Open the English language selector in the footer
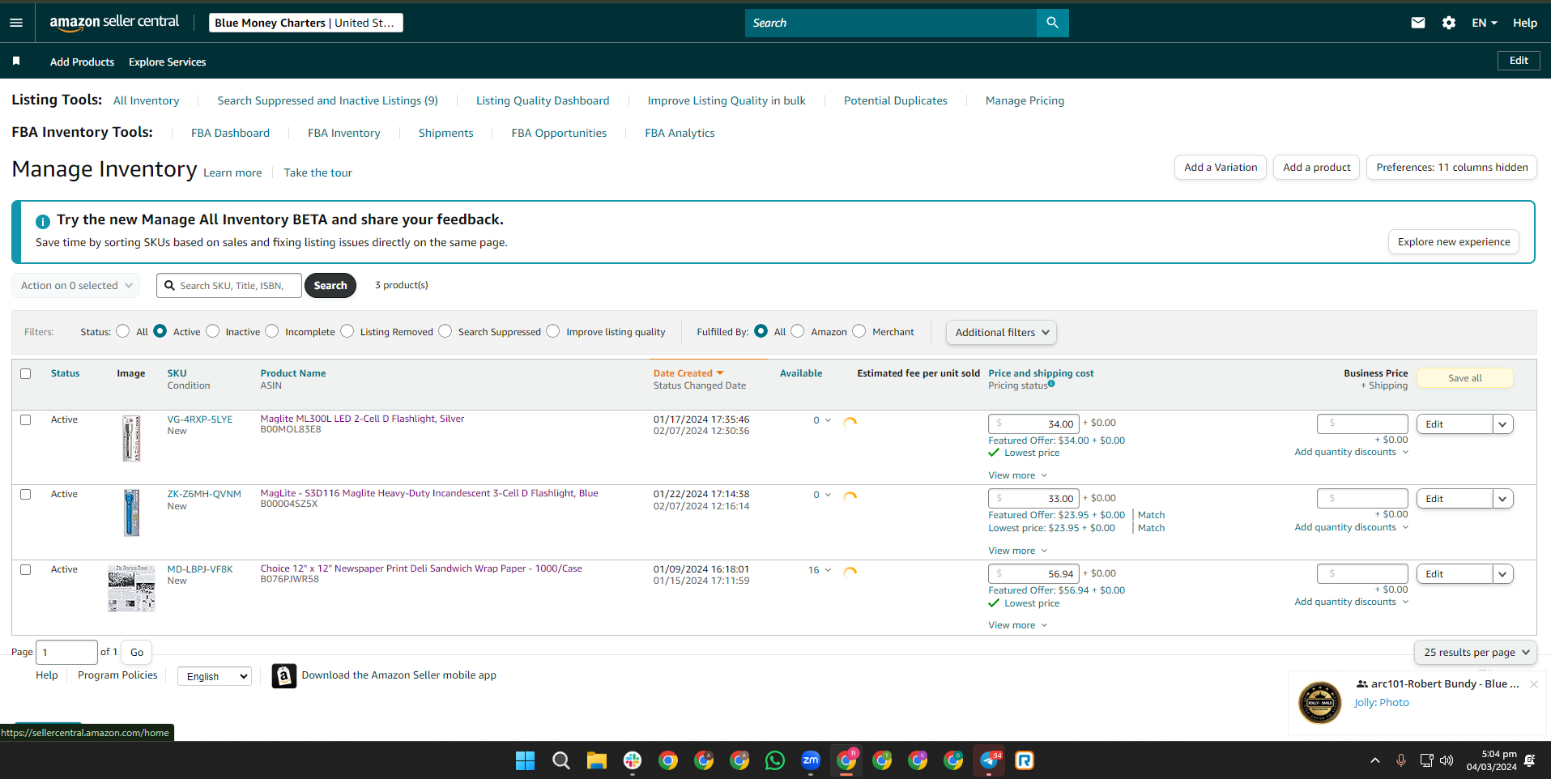Viewport: 1551px width, 779px height. click(215, 676)
